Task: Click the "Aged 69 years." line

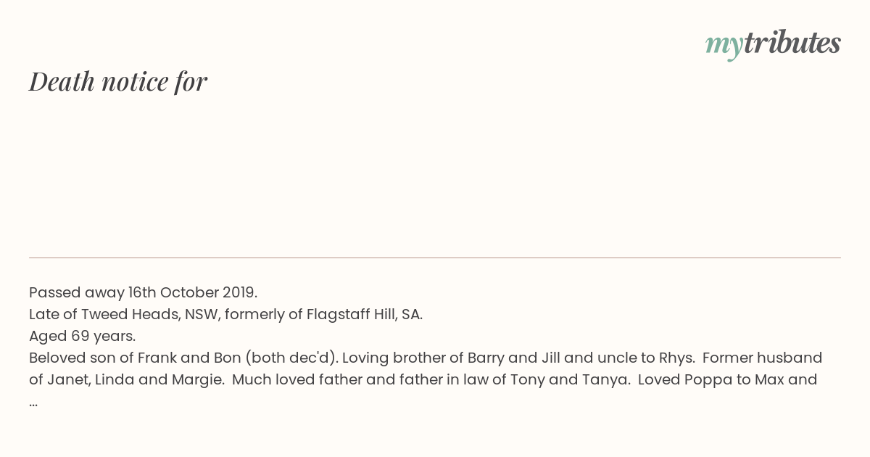Action: (x=82, y=336)
